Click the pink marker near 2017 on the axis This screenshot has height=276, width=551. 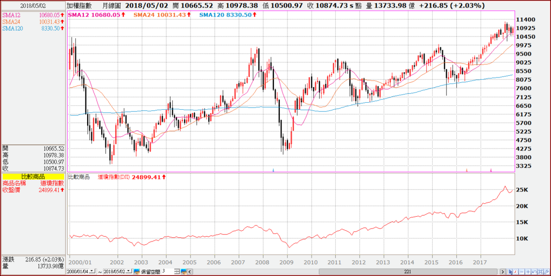tap(491, 170)
